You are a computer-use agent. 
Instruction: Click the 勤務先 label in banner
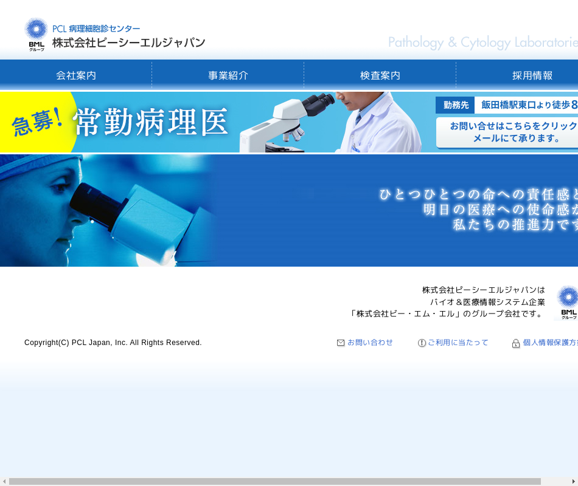(x=455, y=105)
